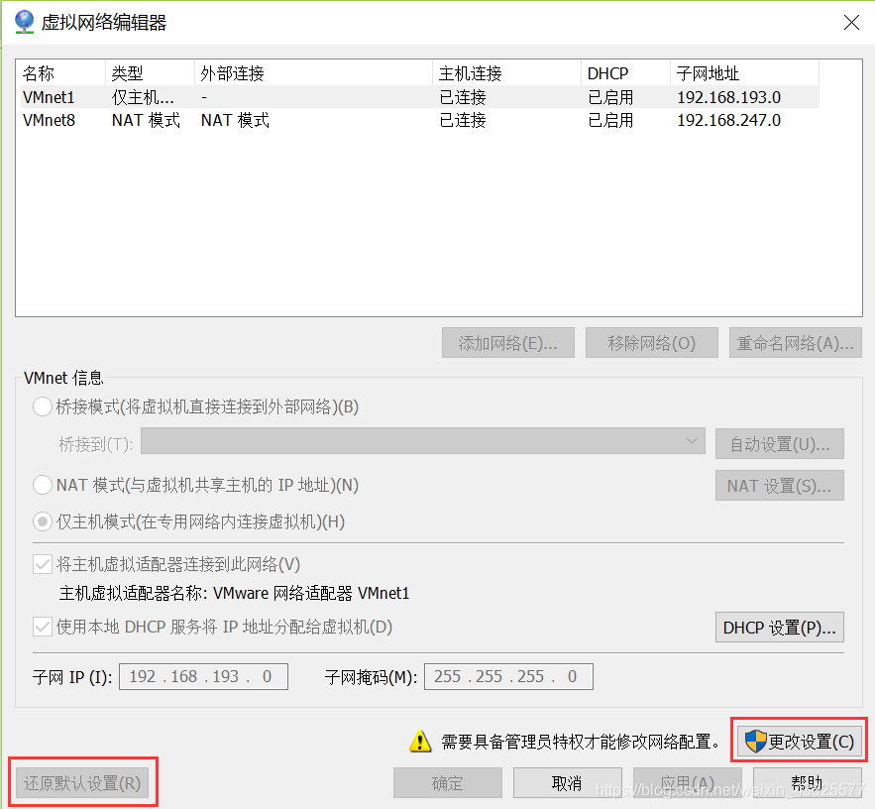
Task: Click 重命名网络(A)... button
Action: (795, 343)
